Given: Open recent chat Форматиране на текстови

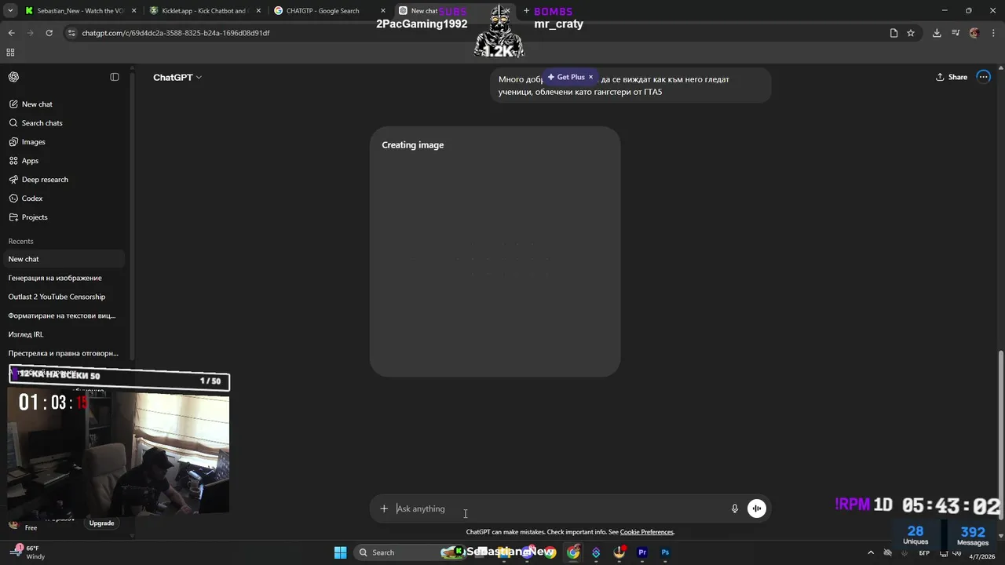Looking at the screenshot, I should pyautogui.click(x=65, y=315).
